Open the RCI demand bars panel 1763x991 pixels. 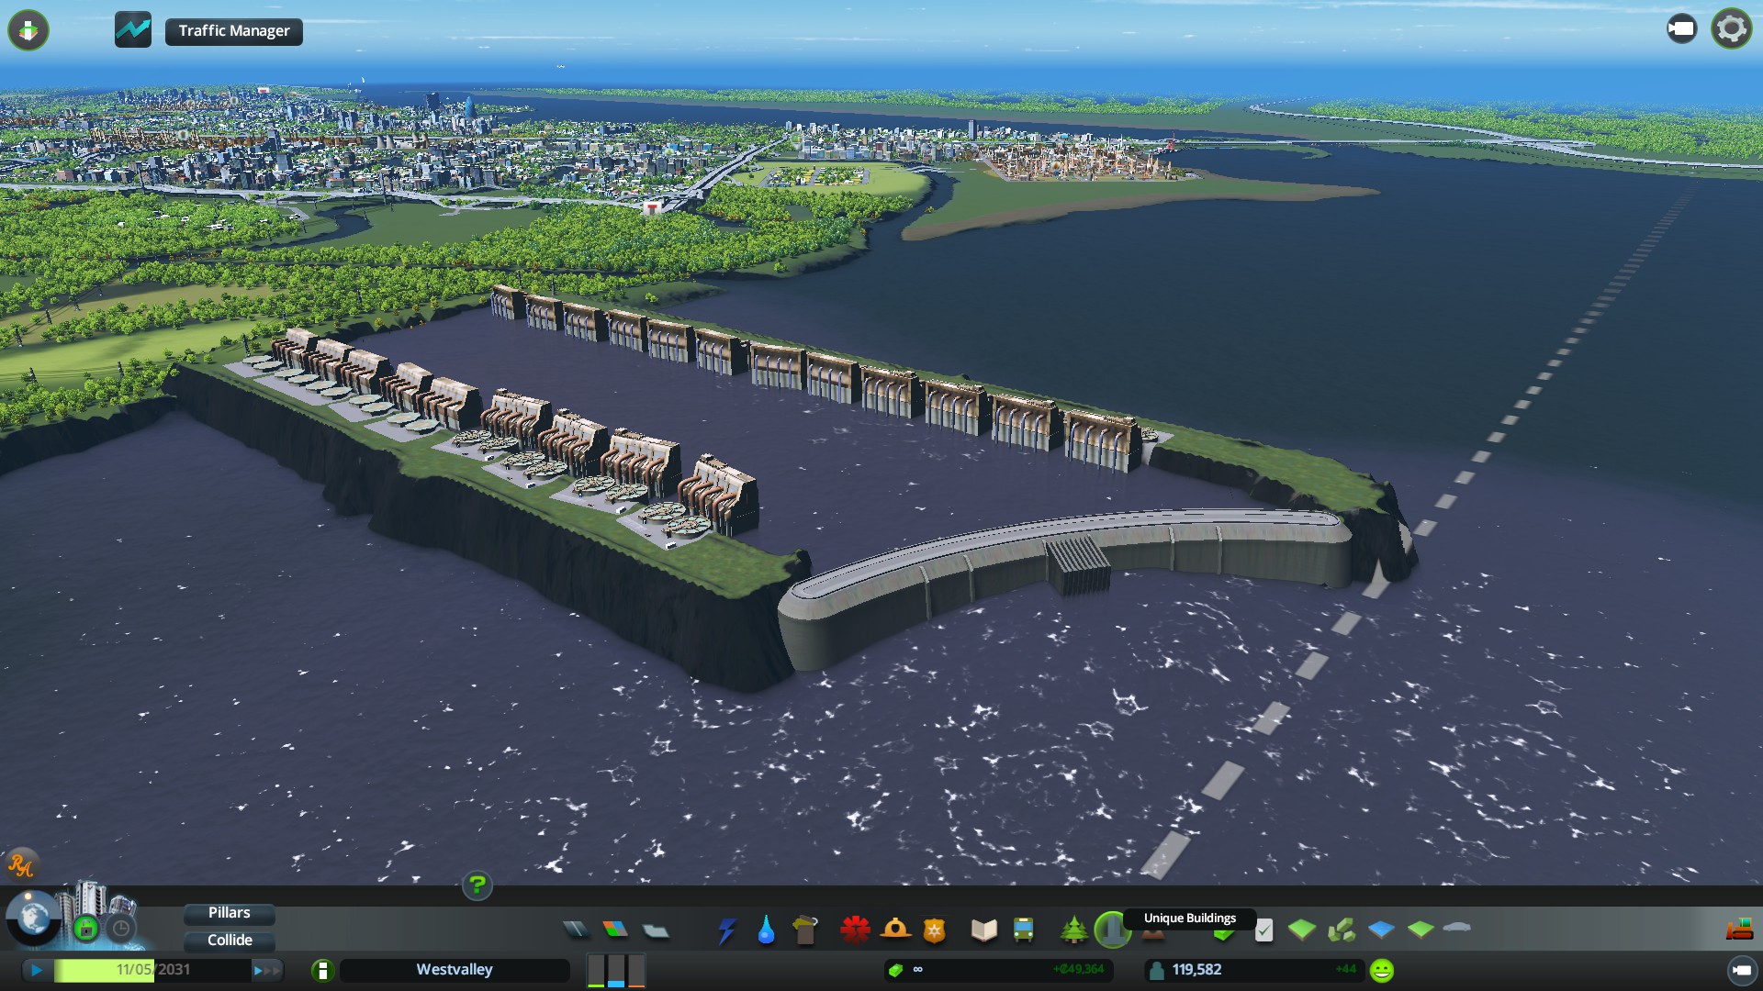(x=615, y=970)
